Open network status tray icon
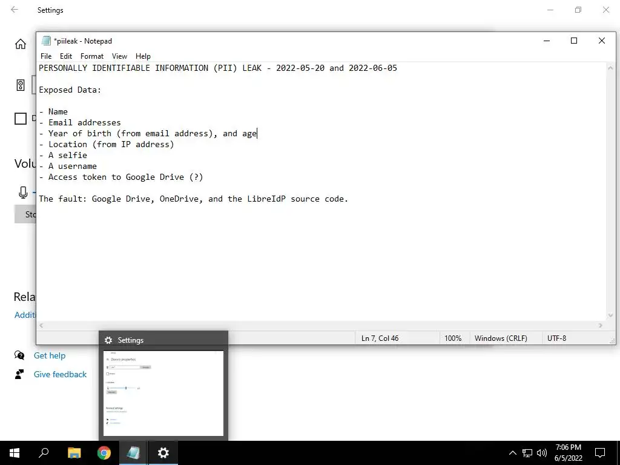Screen dimensions: 620x465 point(527,453)
